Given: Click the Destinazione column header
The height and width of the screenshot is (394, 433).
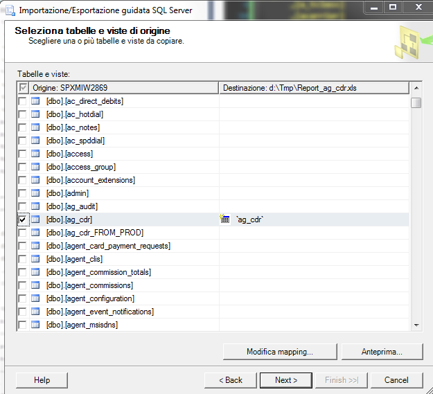Looking at the screenshot, I should click(x=314, y=88).
